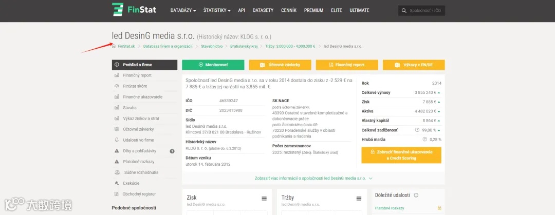Click the Aktíva value 4 482 023 €
Image resolution: width=555 pixels, height=215 pixels.
point(425,111)
